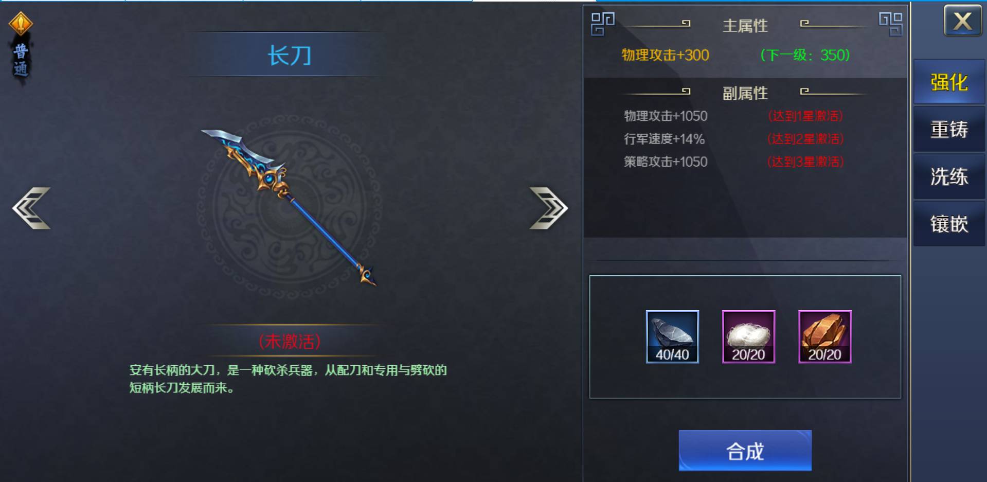
Task: Click the orange 普通 rarity badge
Action: [x=21, y=45]
